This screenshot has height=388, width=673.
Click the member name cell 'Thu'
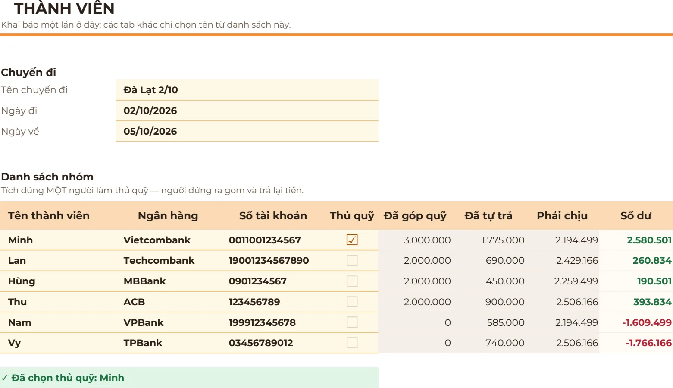[58, 302]
